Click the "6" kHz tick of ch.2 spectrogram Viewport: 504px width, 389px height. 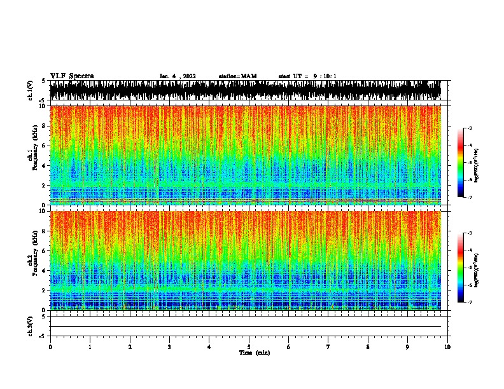tap(45, 251)
